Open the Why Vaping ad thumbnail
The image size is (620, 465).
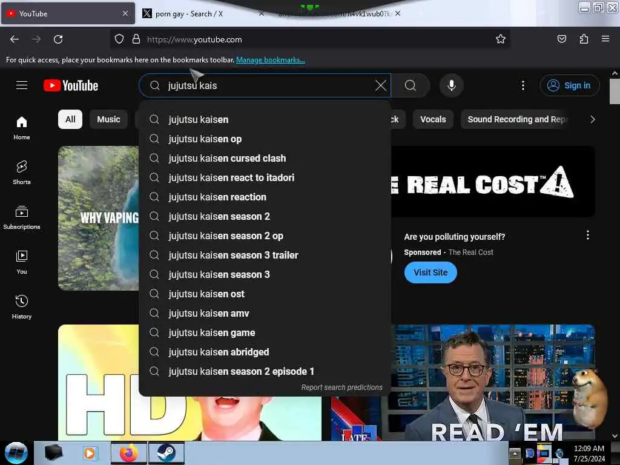(99, 218)
